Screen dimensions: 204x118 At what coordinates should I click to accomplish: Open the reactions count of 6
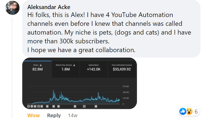(x=196, y=111)
